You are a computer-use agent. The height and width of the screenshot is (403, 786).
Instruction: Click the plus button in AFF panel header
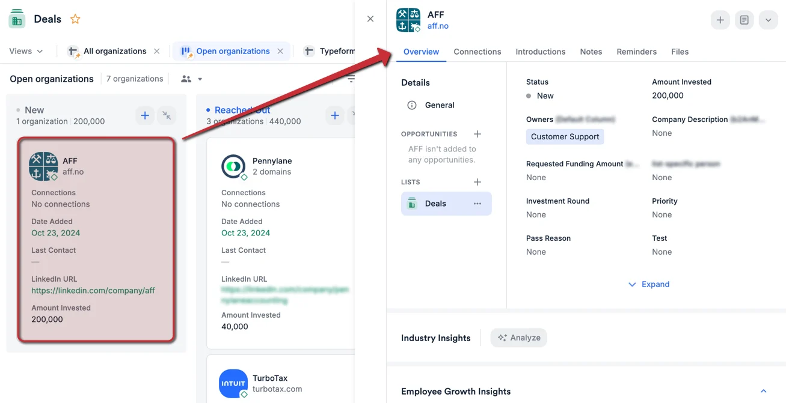[720, 20]
